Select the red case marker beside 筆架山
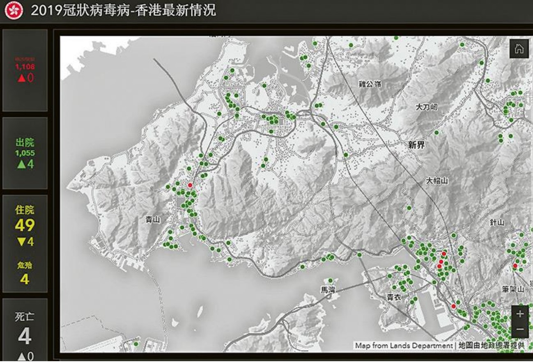 tap(515, 266)
